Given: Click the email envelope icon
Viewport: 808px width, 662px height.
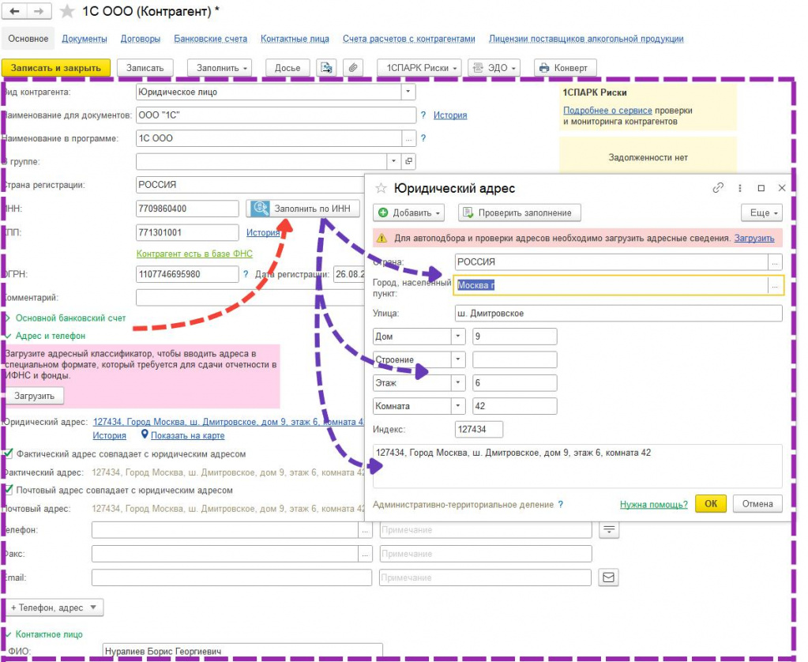Looking at the screenshot, I should [x=608, y=577].
